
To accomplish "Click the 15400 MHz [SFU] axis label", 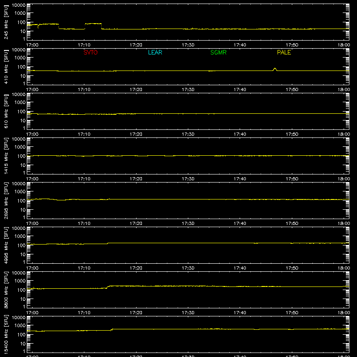I will [x=6, y=334].
